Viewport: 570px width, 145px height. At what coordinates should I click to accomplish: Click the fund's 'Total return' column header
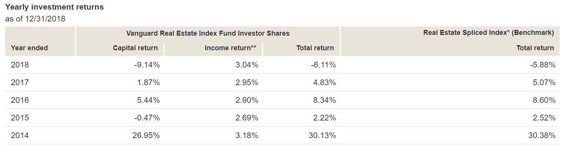click(315, 48)
